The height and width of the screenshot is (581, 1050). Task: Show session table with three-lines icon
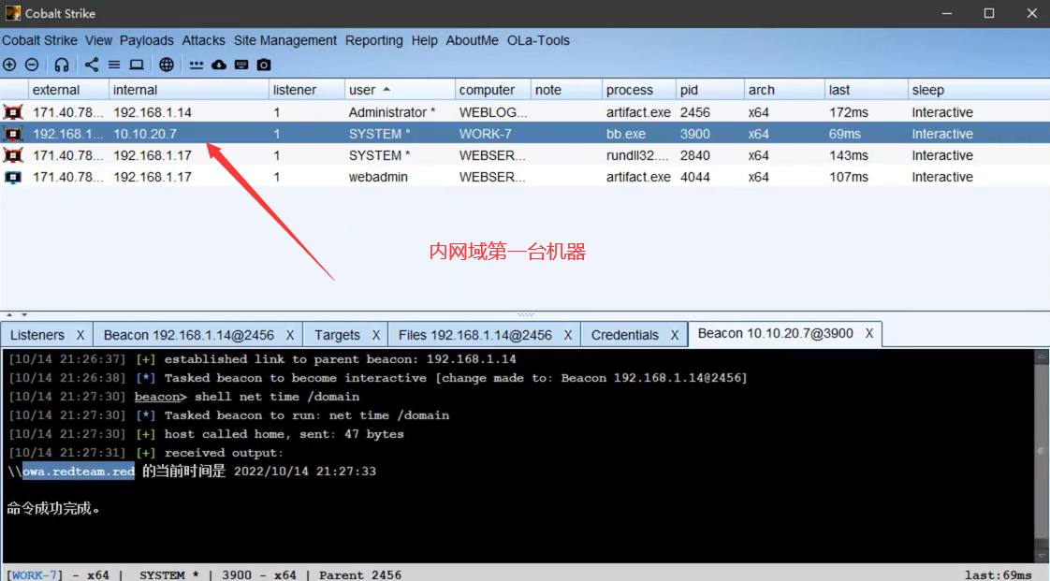[114, 65]
